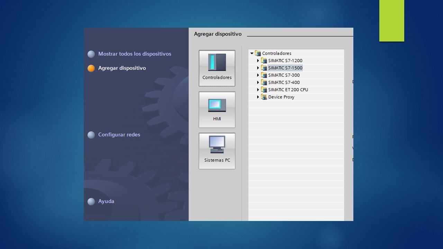Click the SIMATIC S7-300 folder icon

[x=264, y=75]
